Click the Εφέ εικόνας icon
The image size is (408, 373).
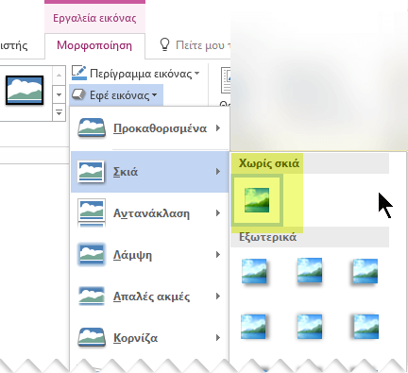coord(78,94)
